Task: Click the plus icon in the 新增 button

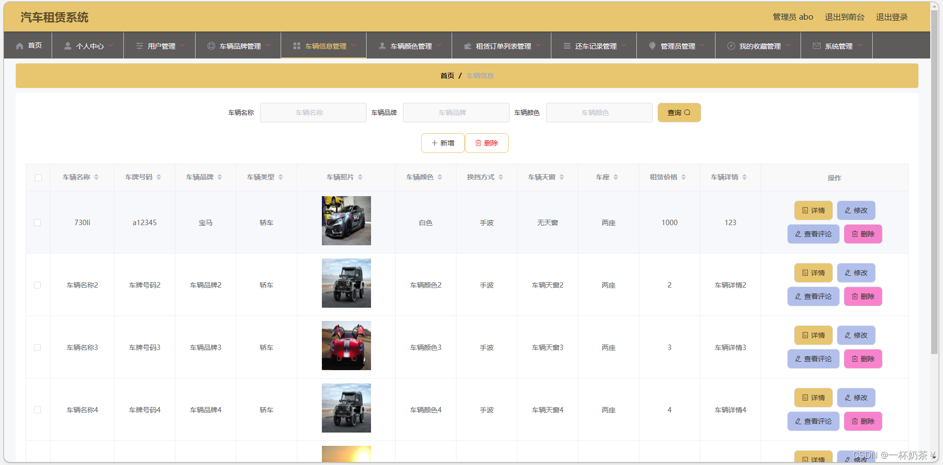Action: pyautogui.click(x=434, y=143)
